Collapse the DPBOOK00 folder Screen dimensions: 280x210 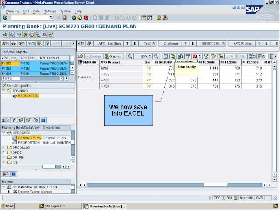click(x=3, y=133)
